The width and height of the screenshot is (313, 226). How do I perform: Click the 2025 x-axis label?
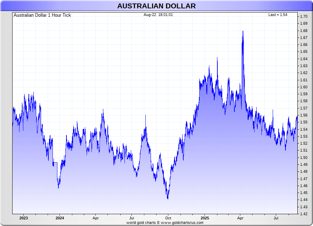(204, 218)
